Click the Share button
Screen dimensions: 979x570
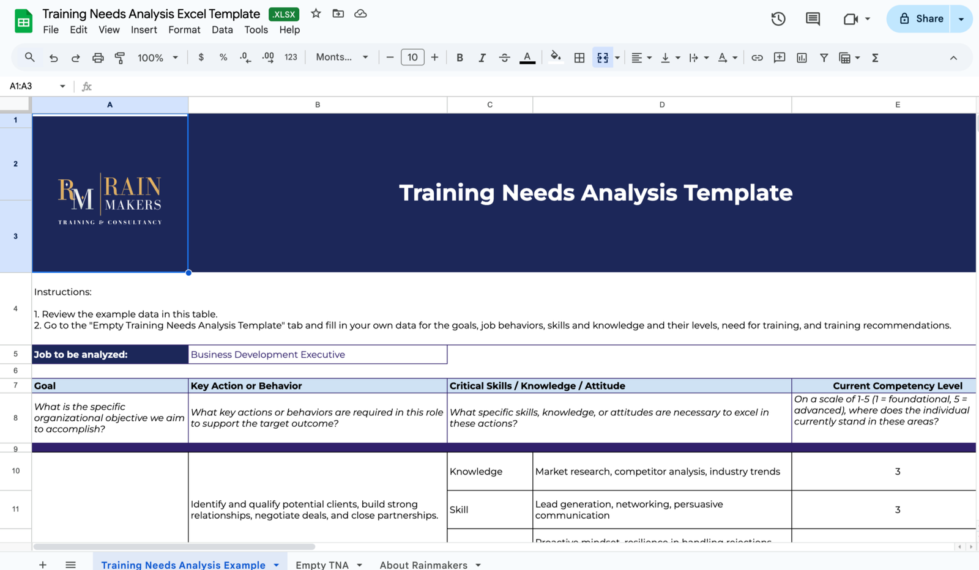[x=923, y=18]
